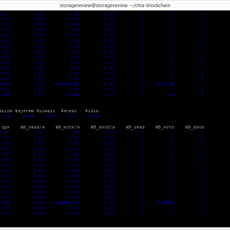
Task: Click kB_dscd/s 0.00 in the 16.00 row
Action: coord(109,95)
